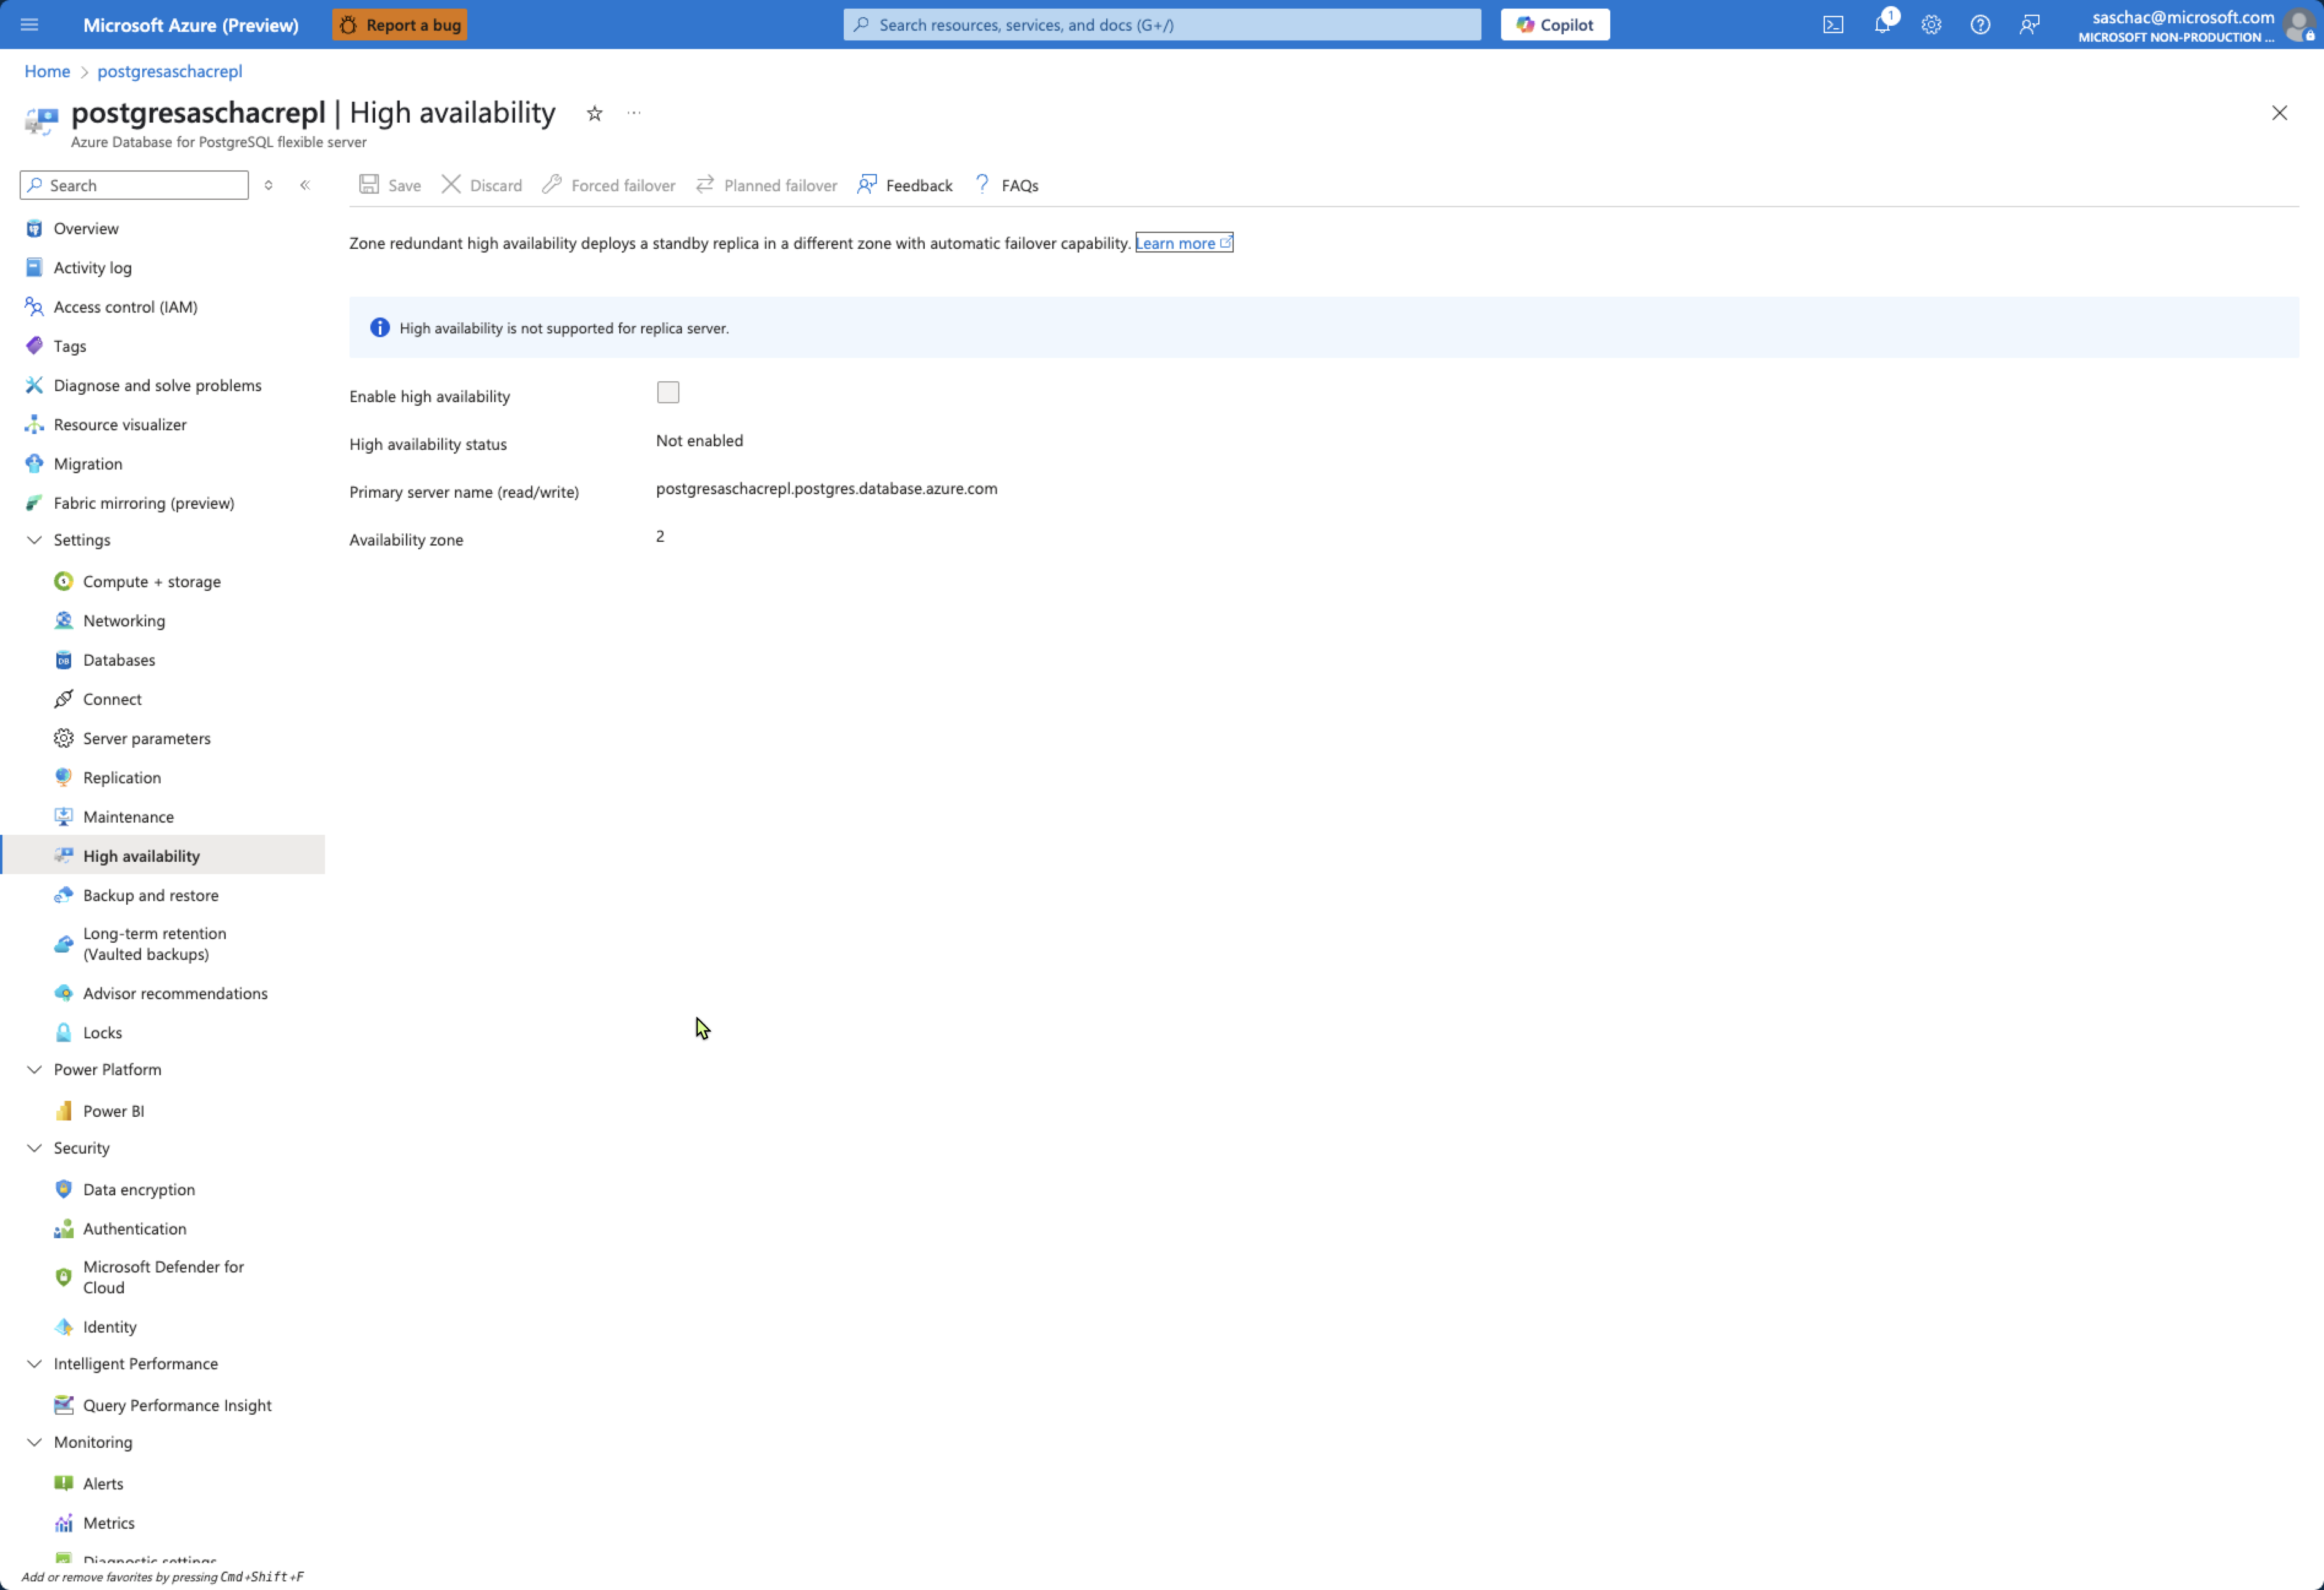2324x1590 pixels.
Task: Open top bar feedback icon
Action: tap(2029, 25)
